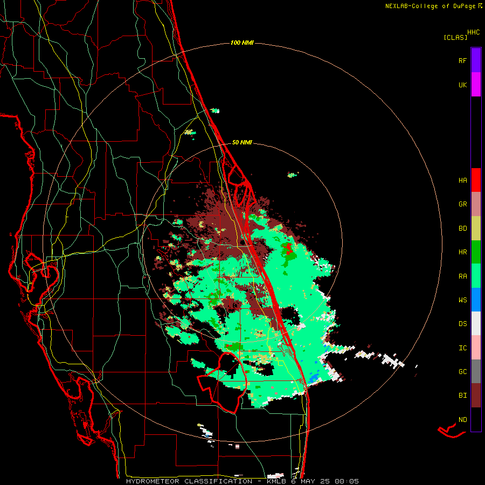Click the RA legend label
485x485 pixels.
(463, 276)
